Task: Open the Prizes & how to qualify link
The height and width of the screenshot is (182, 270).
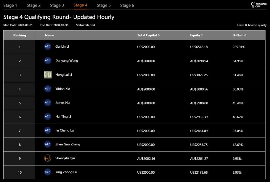Action: 251,25
